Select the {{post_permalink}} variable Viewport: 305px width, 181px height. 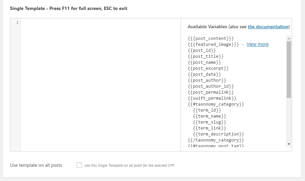coord(211,92)
